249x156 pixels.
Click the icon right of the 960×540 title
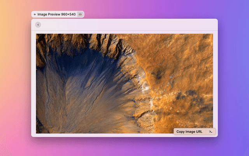pos(80,14)
